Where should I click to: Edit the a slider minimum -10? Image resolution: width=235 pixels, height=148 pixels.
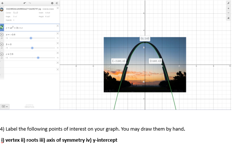coord(7,38)
